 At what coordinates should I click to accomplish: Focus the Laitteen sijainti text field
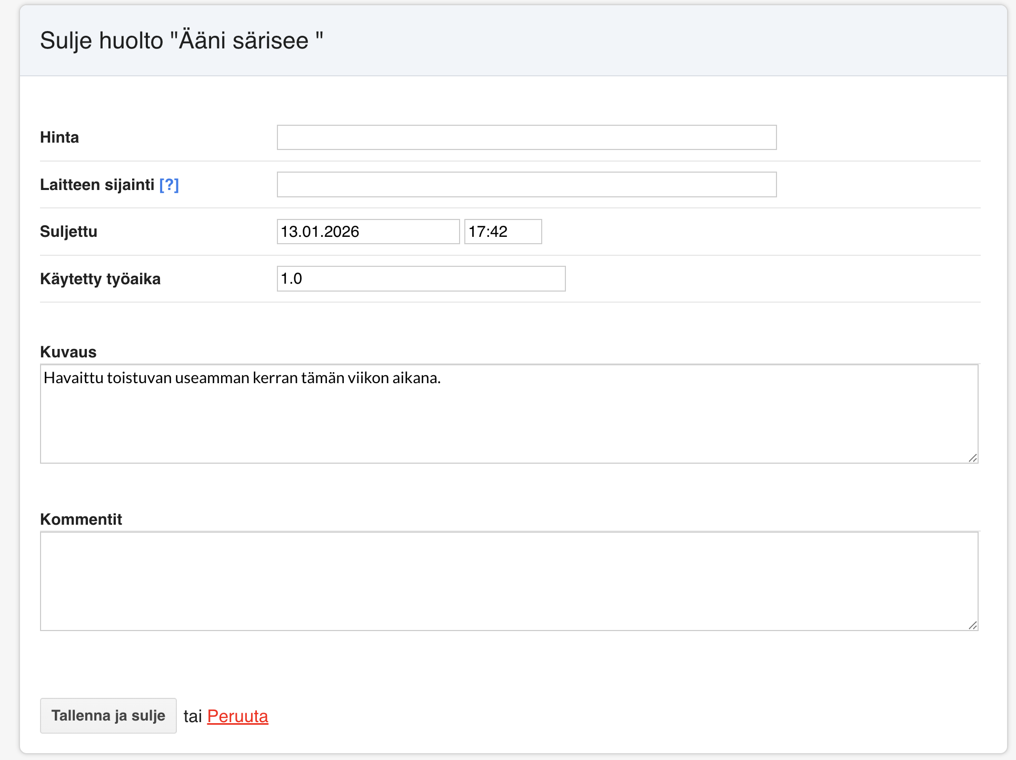[526, 185]
